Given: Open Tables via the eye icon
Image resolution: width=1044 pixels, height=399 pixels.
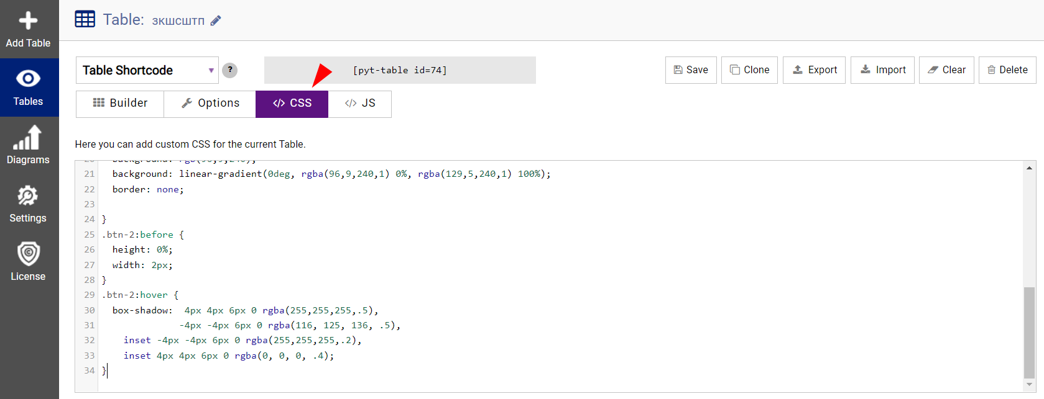Looking at the screenshot, I should click(x=28, y=79).
